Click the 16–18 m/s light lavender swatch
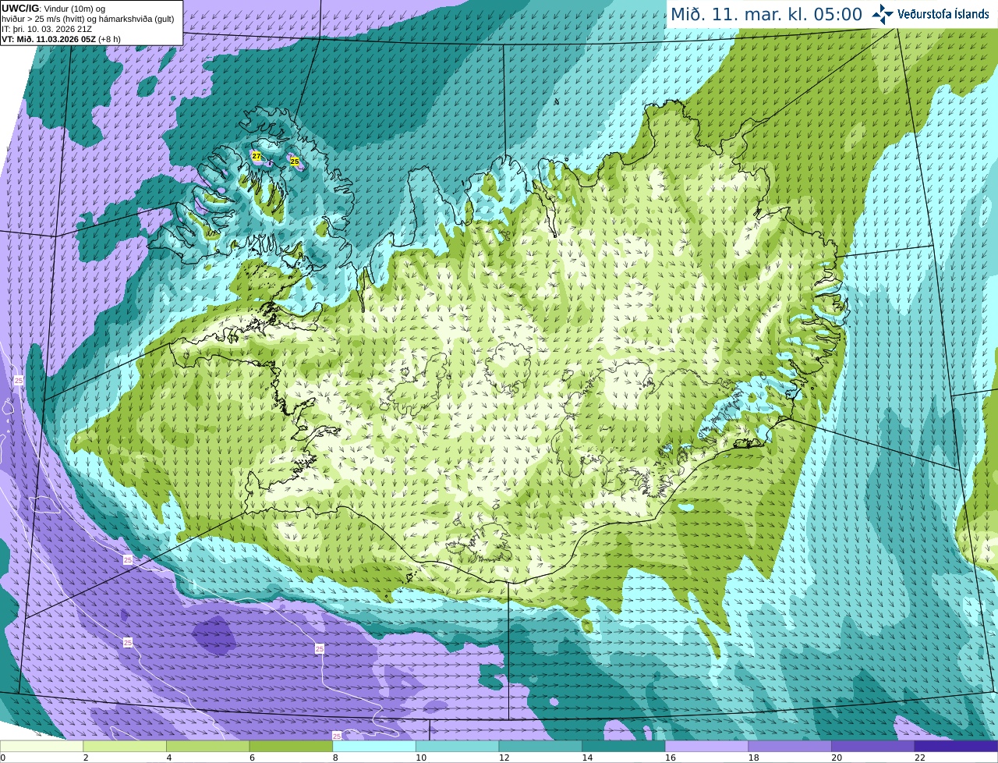 [706, 747]
